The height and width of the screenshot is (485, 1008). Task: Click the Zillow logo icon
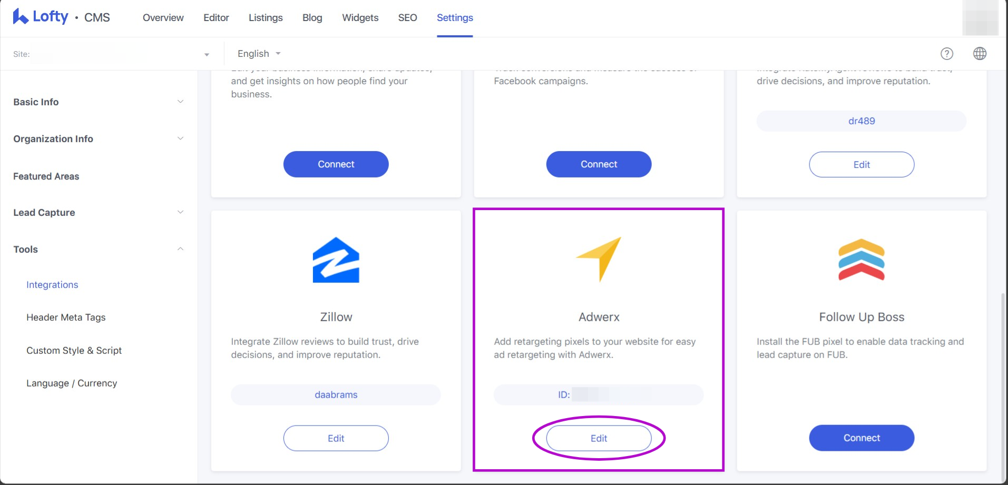point(336,260)
